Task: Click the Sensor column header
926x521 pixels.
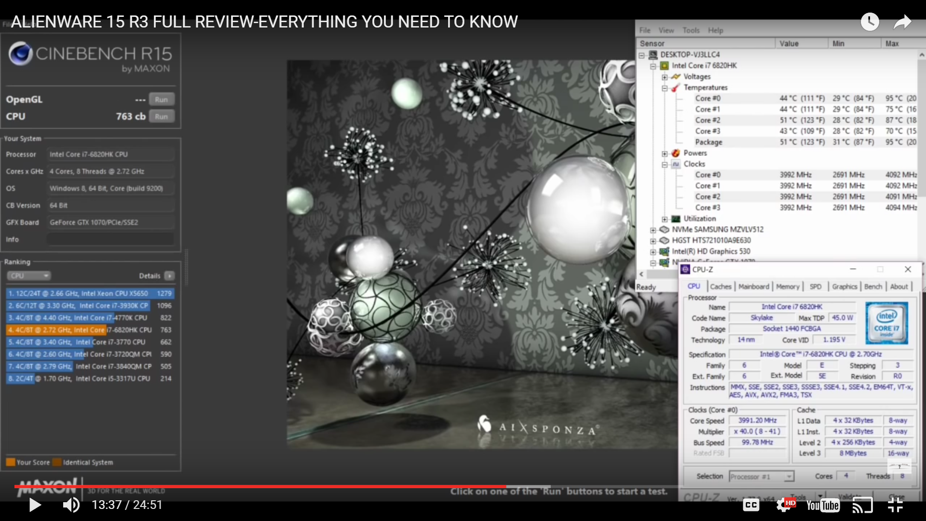Action: pyautogui.click(x=706, y=43)
